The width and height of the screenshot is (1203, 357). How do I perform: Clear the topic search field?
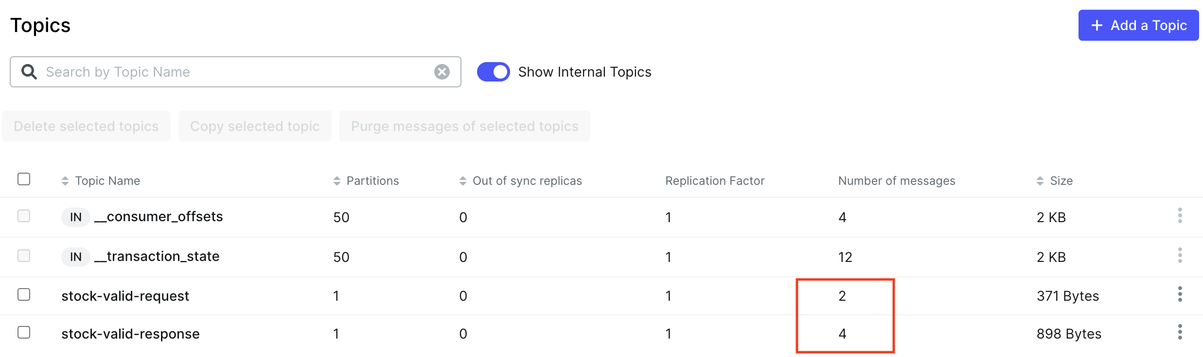(442, 72)
